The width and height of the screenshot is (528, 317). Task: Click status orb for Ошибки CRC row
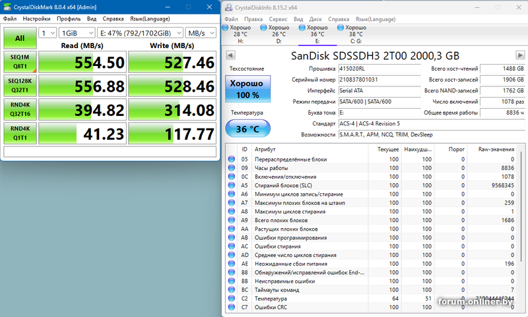click(x=231, y=307)
